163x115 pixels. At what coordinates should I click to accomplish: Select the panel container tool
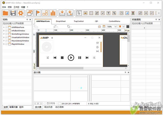[x=91, y=13]
